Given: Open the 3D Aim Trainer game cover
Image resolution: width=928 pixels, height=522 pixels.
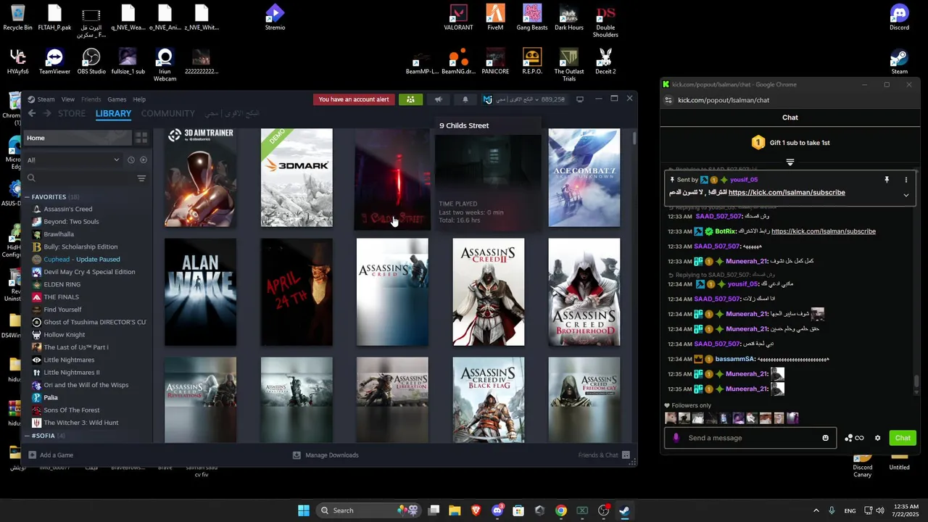Looking at the screenshot, I should tap(200, 178).
